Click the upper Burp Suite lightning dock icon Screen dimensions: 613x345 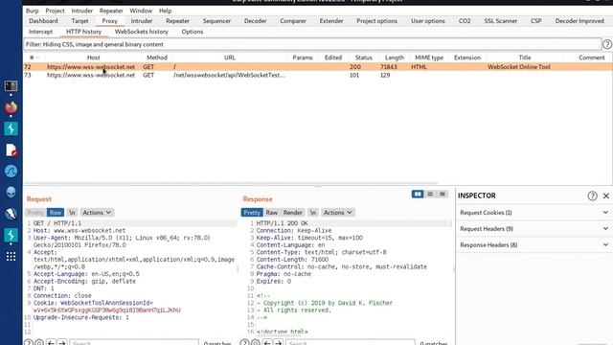tap(11, 128)
